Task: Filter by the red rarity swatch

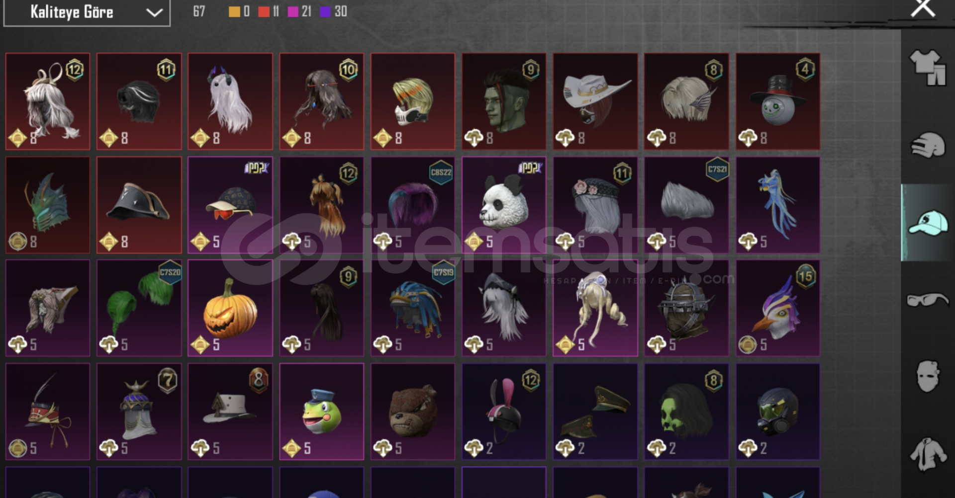Action: pos(264,11)
